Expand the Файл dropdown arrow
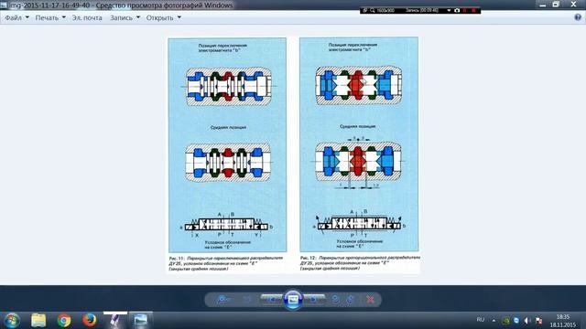586x329 pixels. [x=27, y=17]
